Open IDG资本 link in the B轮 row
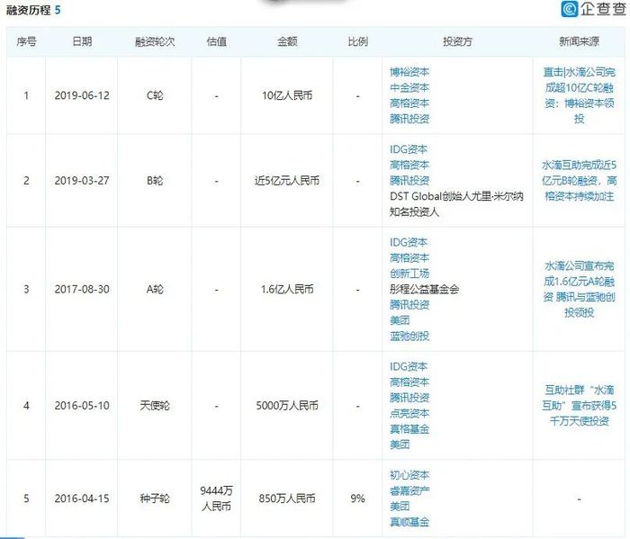 point(409,149)
